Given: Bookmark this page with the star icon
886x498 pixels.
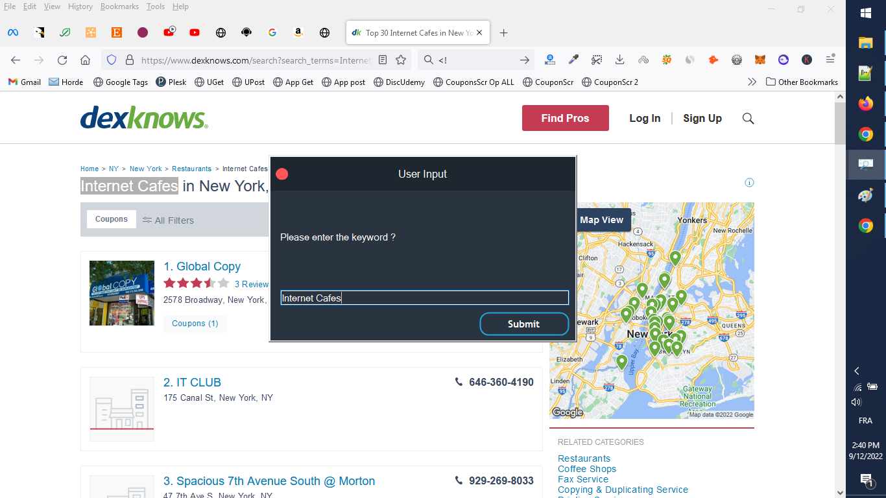Looking at the screenshot, I should coord(402,60).
